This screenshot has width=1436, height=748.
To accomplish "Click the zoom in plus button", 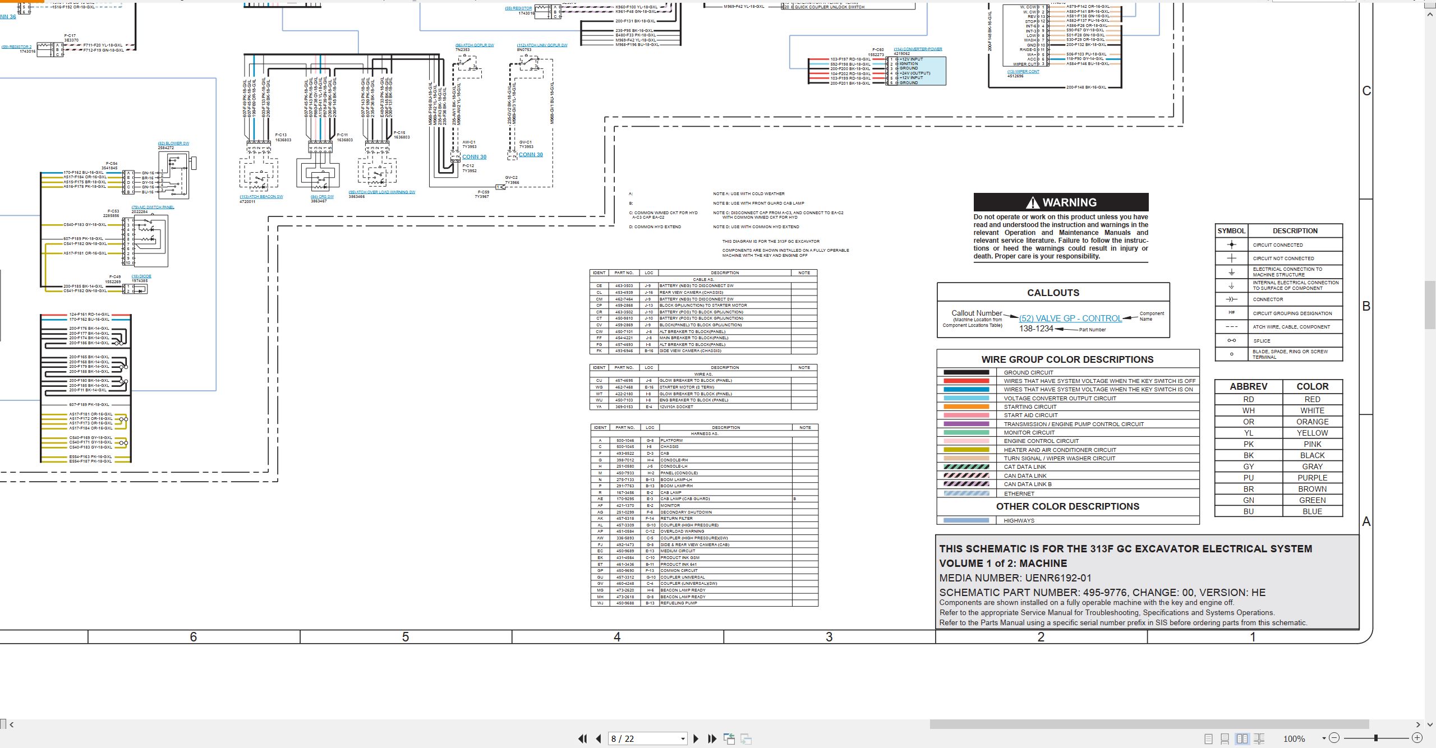I will point(1417,738).
